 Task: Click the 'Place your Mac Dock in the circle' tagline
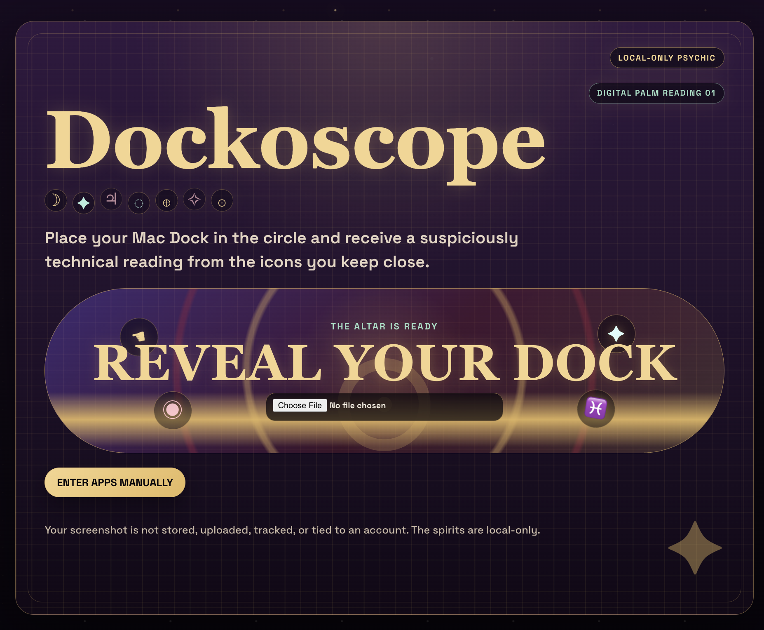281,250
